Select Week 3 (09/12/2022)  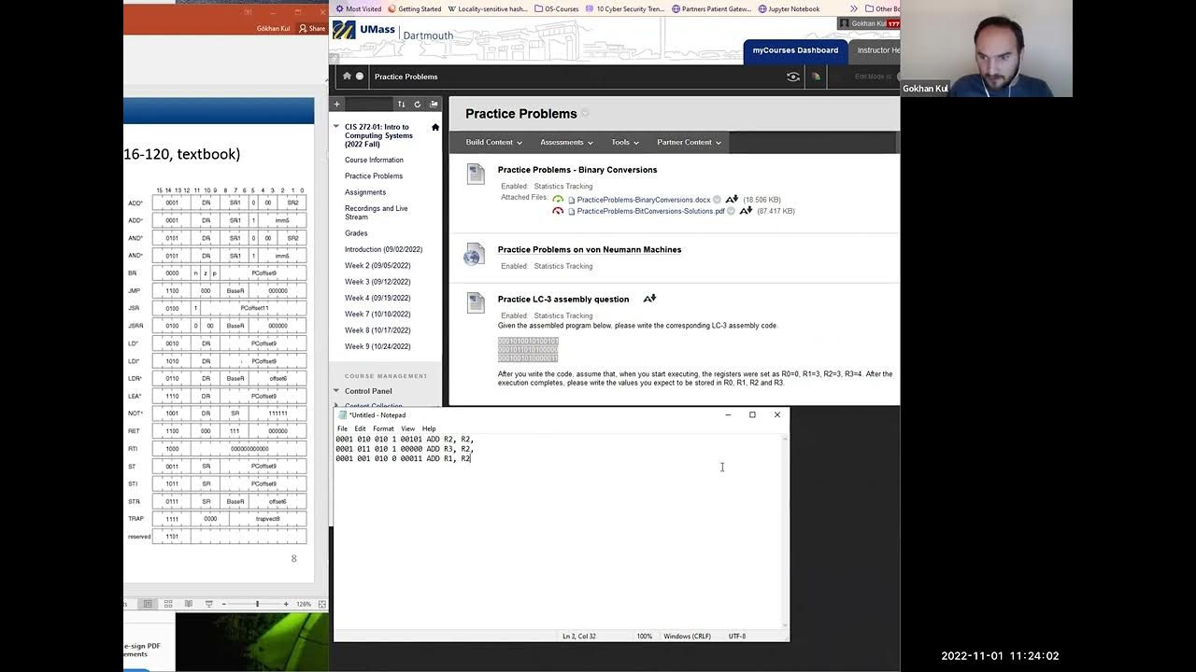pyautogui.click(x=377, y=282)
